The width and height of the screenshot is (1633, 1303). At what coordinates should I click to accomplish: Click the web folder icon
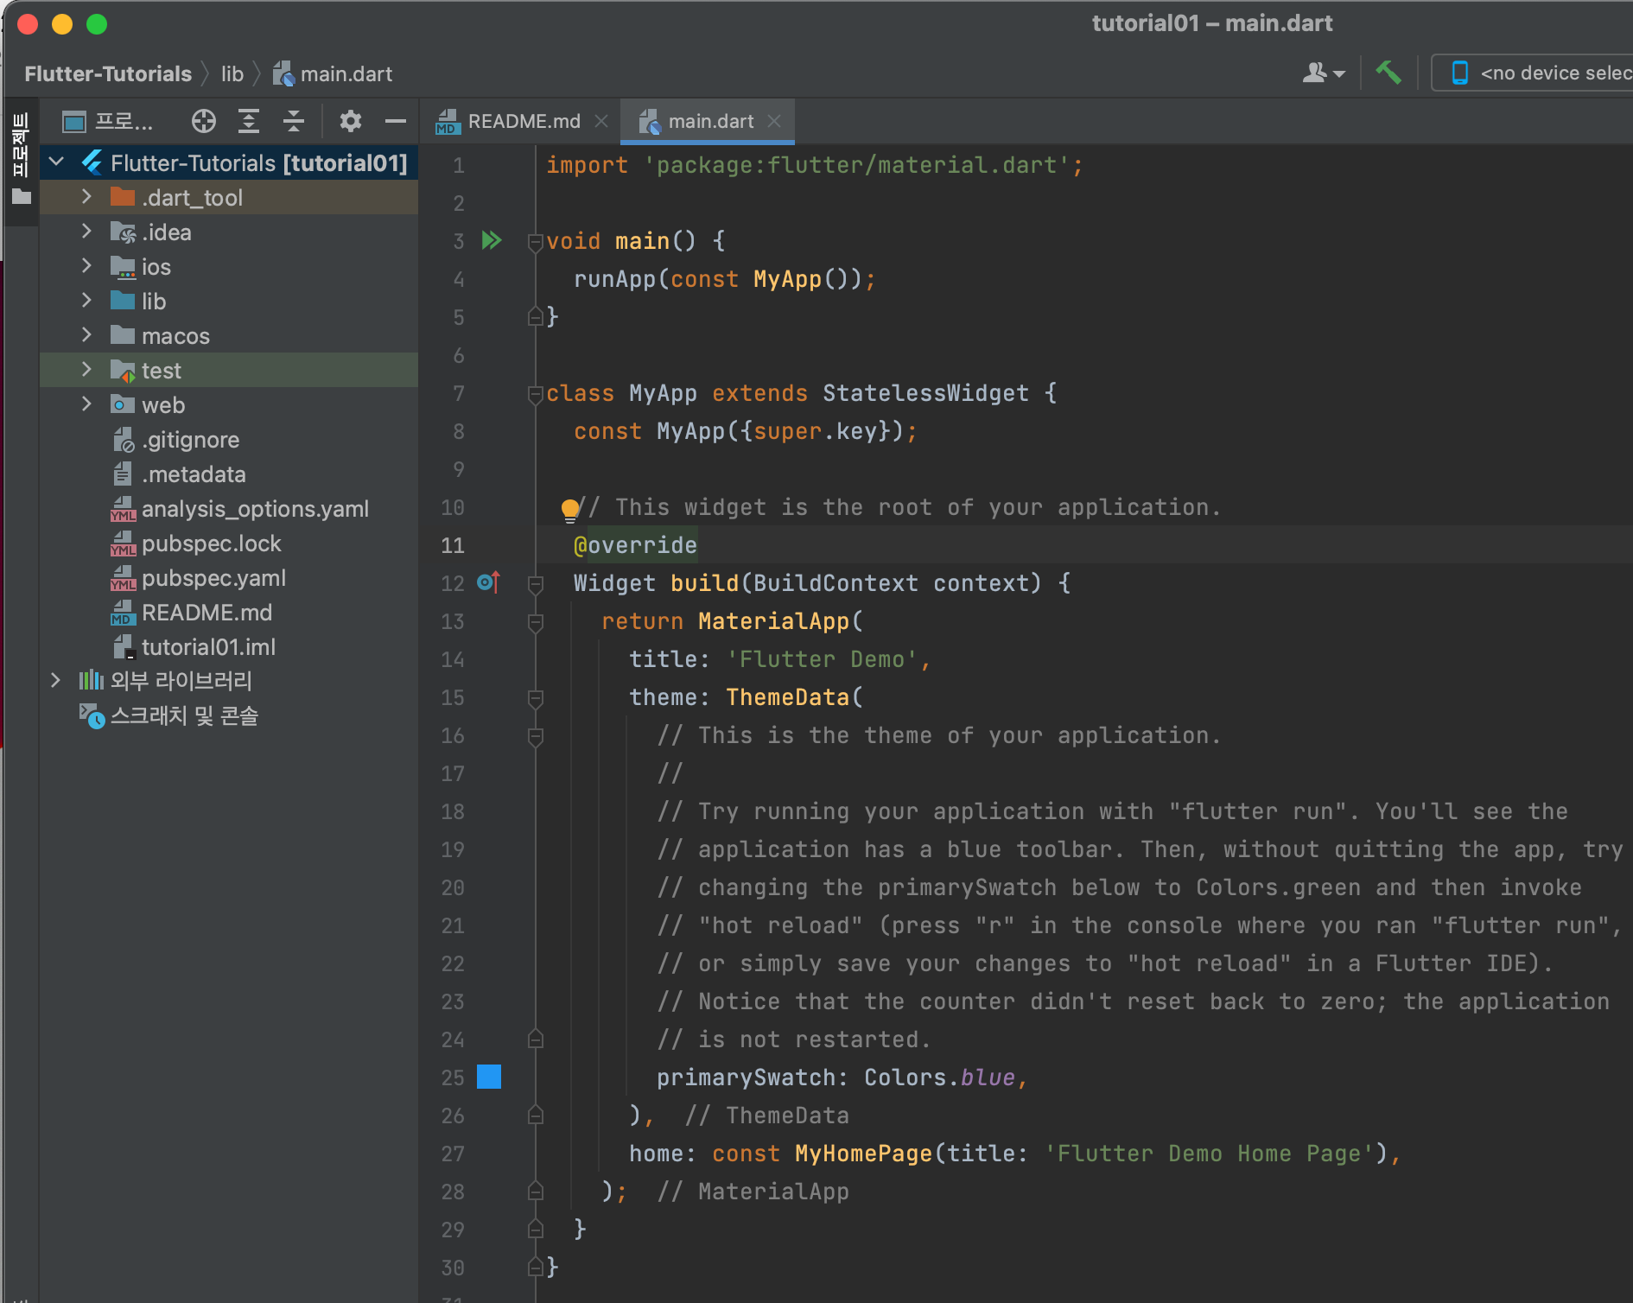tap(123, 404)
